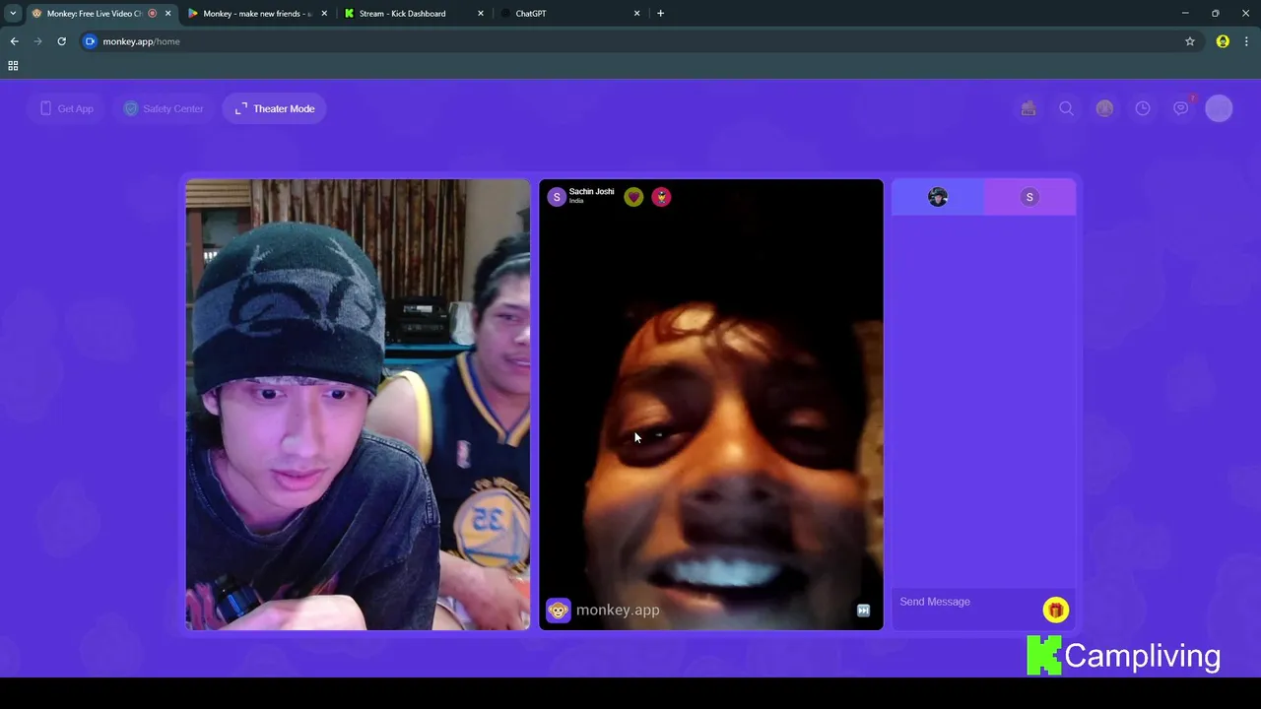Toggle Theater Mode
This screenshot has width=1261, height=709.
[x=275, y=108]
